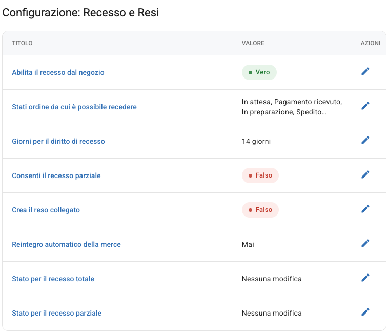Edit 'Crea il reso collegato' via pencil icon
The height and width of the screenshot is (333, 388).
(x=365, y=209)
